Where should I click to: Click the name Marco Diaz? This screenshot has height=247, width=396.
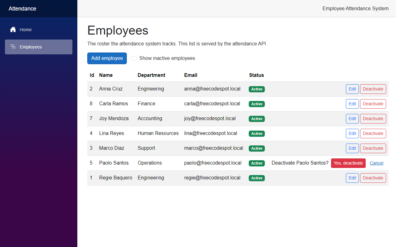[x=112, y=148]
